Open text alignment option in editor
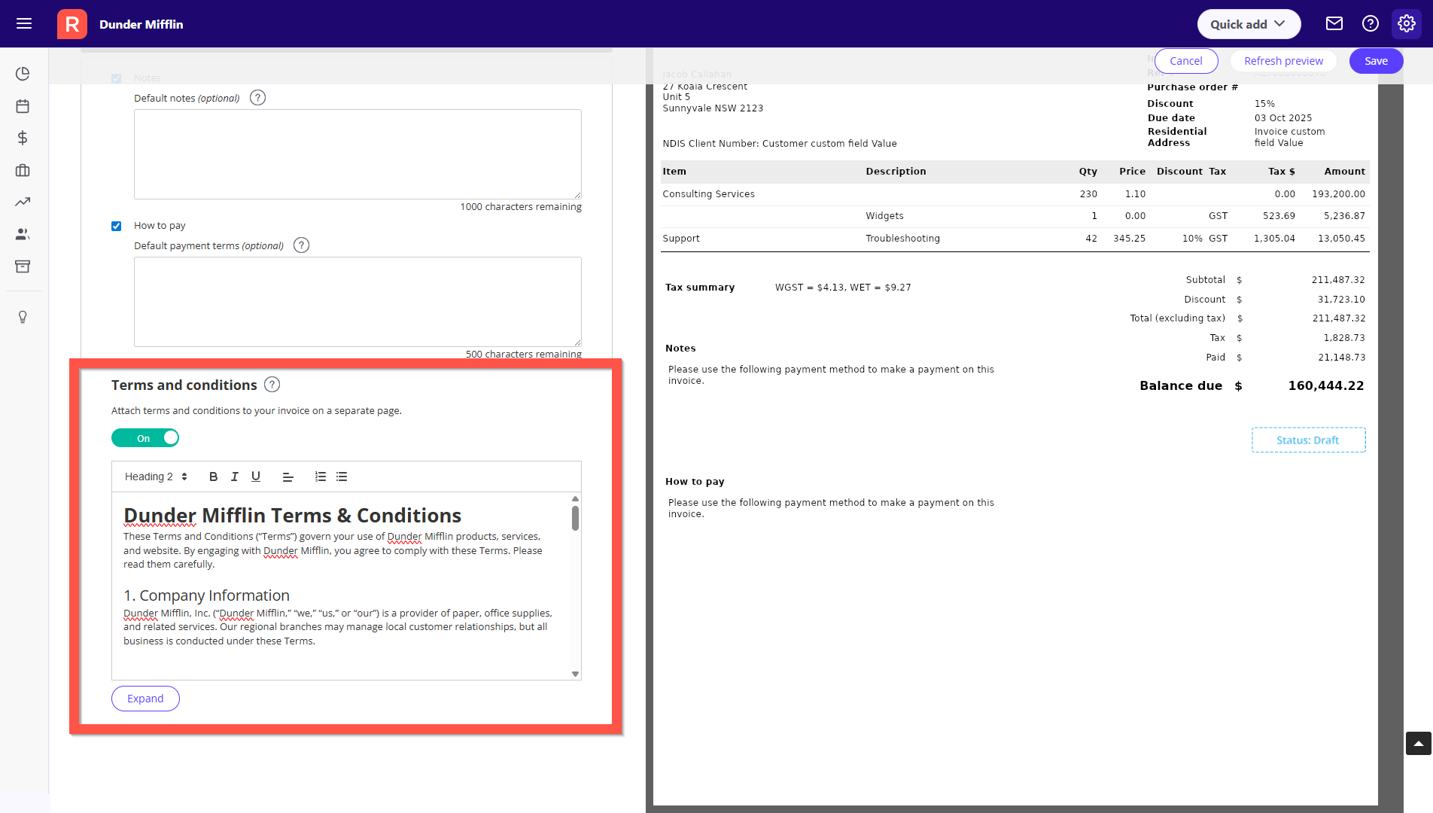 (288, 477)
